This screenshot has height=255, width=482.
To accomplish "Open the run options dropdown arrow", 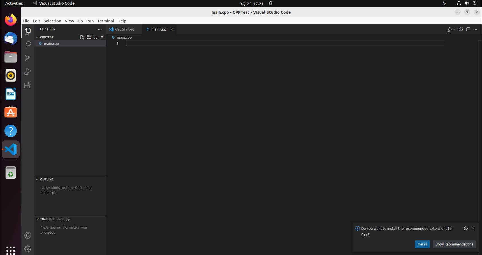I will tap(455, 29).
